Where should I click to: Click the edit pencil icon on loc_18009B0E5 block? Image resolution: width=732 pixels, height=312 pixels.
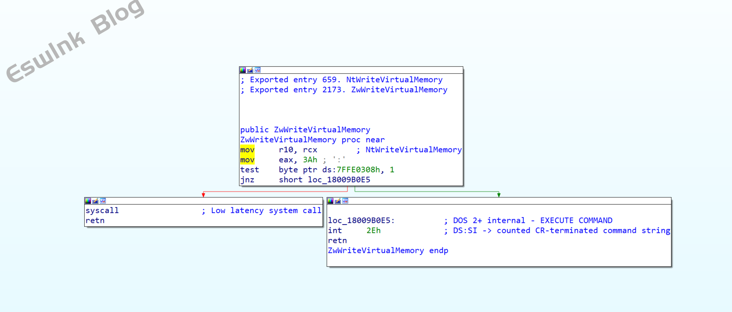(x=338, y=201)
